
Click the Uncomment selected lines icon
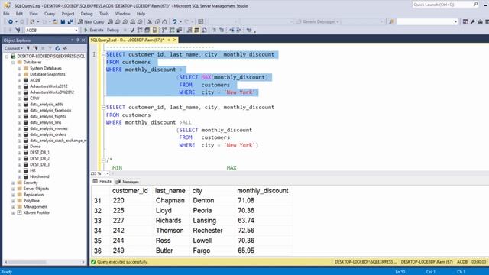click(x=222, y=31)
